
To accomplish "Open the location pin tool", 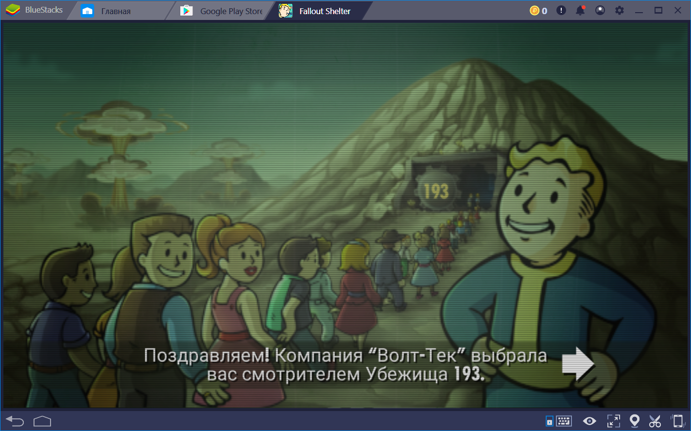I will [x=634, y=421].
